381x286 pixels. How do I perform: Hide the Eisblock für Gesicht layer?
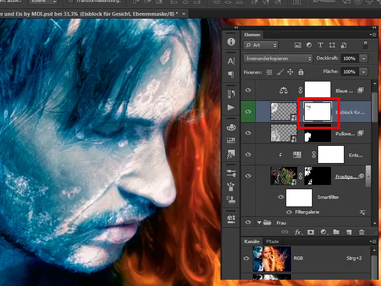(x=248, y=112)
